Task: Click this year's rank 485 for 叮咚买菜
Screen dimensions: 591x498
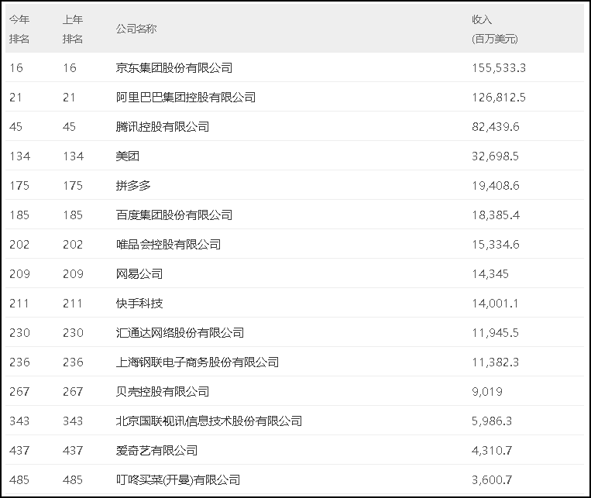Action: (19, 479)
